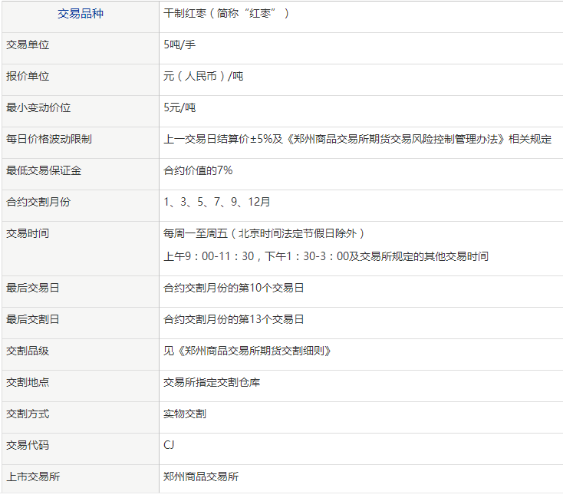
Task: Click the 交易品种 header cell
Action: (80, 14)
